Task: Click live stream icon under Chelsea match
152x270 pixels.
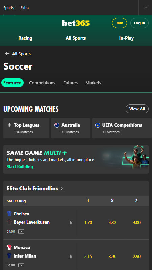Action: click(21, 232)
